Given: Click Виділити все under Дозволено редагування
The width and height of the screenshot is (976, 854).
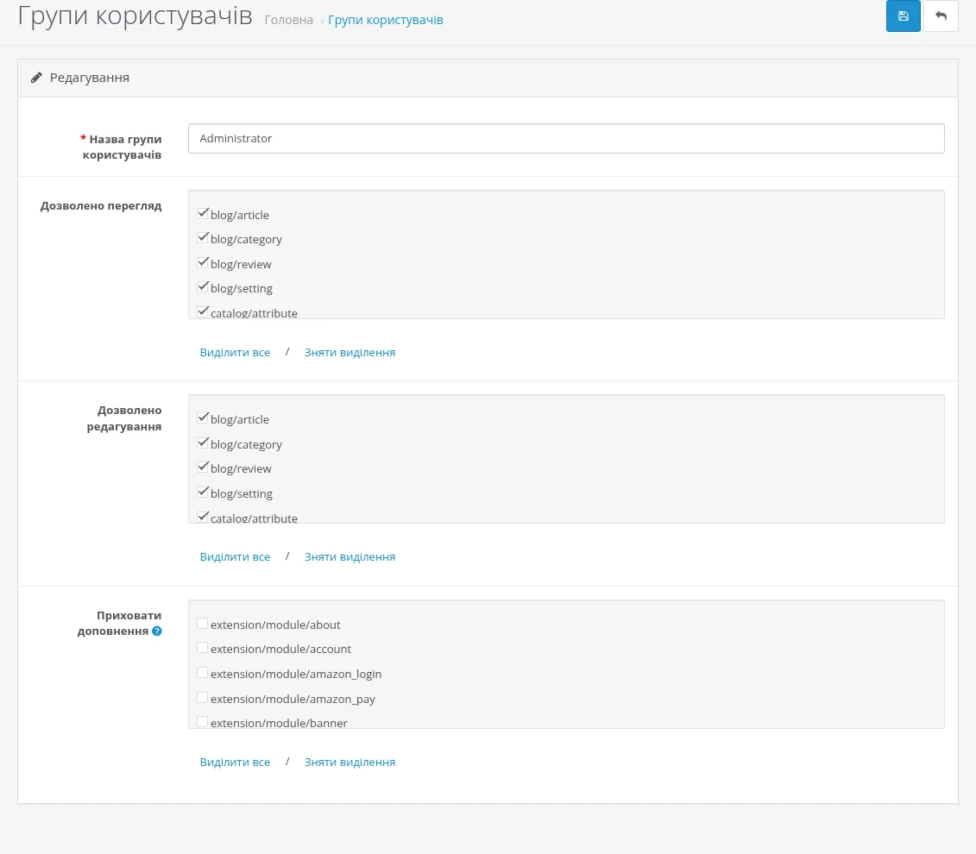Looking at the screenshot, I should tap(235, 556).
